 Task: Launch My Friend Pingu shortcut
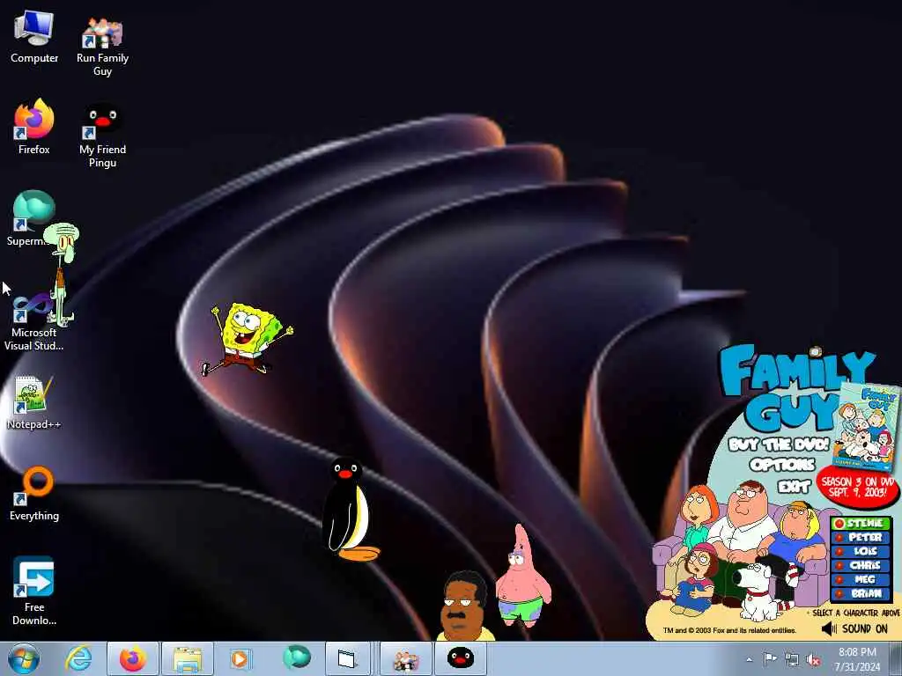(102, 135)
